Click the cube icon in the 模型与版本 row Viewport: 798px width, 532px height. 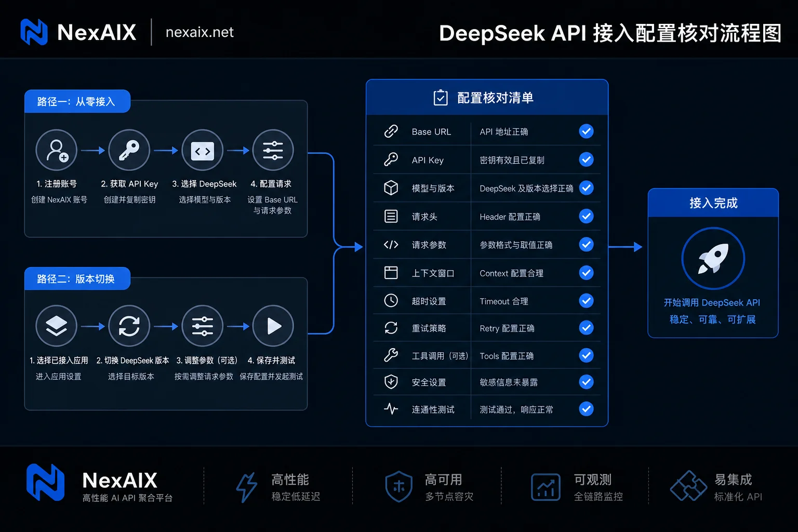391,188
